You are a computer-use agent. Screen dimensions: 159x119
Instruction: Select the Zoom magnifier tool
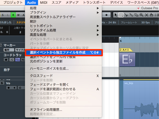(141, 15)
